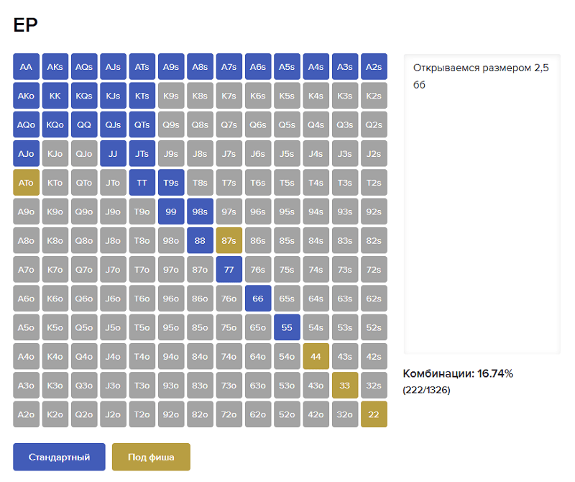Click the AKs suited hand cell
The width and height of the screenshot is (575, 482).
tap(55, 67)
